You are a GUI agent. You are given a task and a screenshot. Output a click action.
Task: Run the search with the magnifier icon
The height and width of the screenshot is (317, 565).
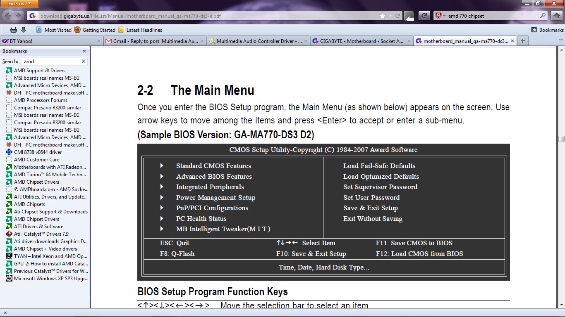pyautogui.click(x=543, y=16)
